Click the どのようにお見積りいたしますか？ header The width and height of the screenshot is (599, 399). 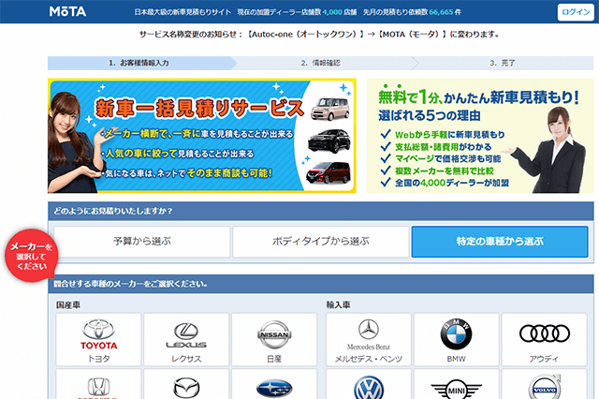point(321,211)
